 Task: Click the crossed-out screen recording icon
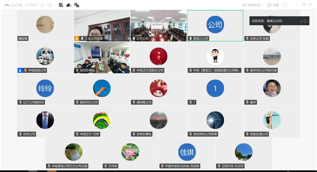point(61,5)
